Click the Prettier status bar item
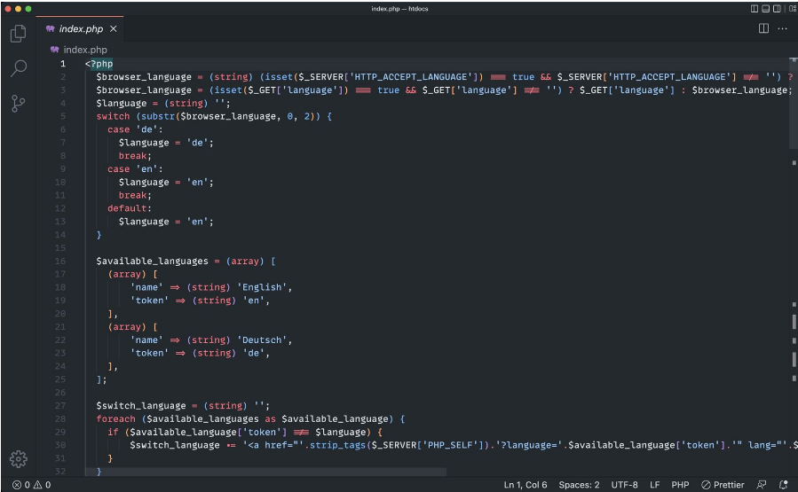Screen dimensions: 798x492 tap(723, 485)
